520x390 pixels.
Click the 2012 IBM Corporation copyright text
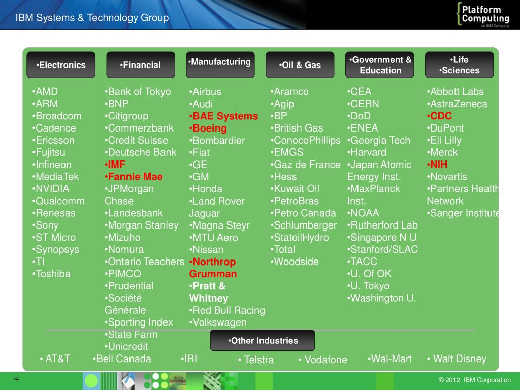pyautogui.click(x=475, y=380)
